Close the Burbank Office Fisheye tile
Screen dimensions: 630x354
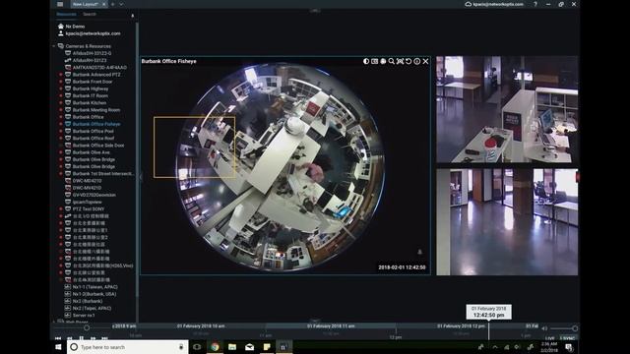425,61
